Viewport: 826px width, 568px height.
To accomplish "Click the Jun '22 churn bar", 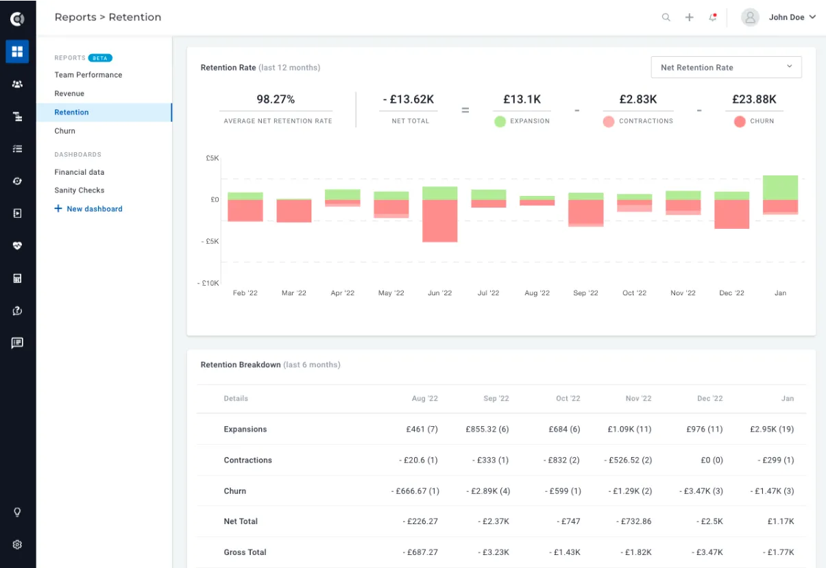I will click(x=440, y=221).
